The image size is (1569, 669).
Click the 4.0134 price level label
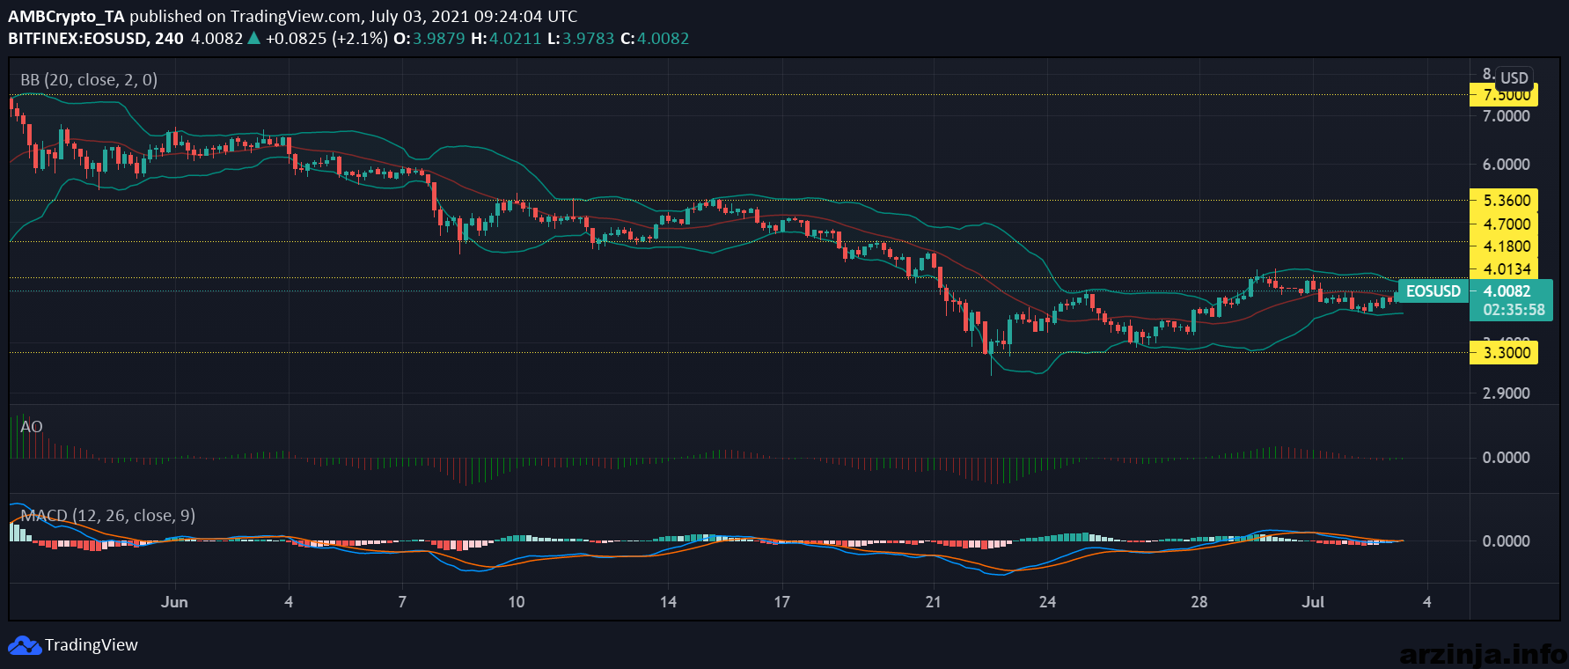click(1507, 269)
